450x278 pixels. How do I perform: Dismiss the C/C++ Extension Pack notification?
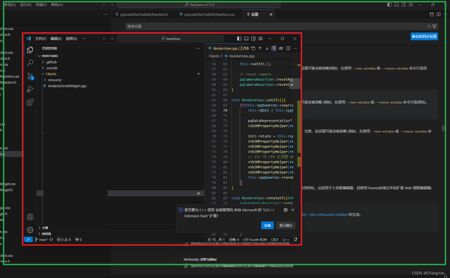(293, 210)
